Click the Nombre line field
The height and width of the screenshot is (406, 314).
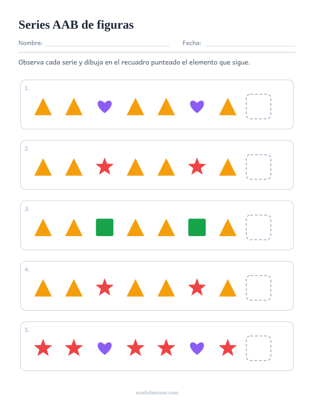click(x=107, y=43)
